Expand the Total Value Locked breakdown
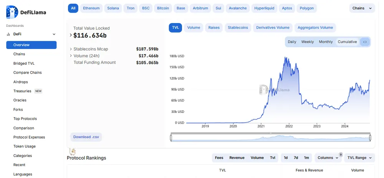This screenshot has width=384, height=178. tap(71, 35)
